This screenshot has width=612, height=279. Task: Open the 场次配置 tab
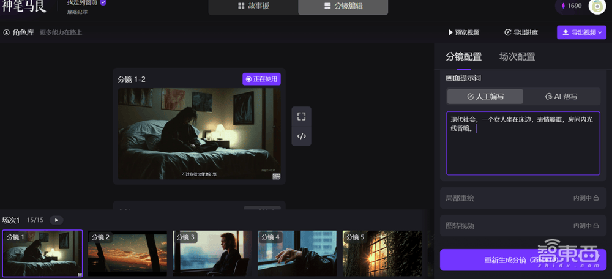517,57
